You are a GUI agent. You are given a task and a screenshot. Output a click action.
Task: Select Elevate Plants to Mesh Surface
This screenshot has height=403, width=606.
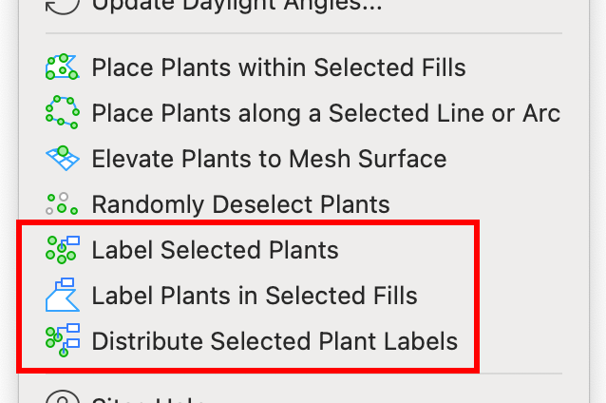click(269, 159)
